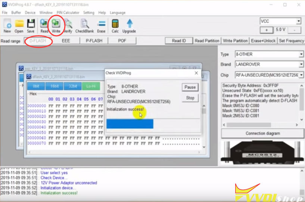Open the File menu
The width and height of the screenshot is (305, 202).
(x=4, y=13)
